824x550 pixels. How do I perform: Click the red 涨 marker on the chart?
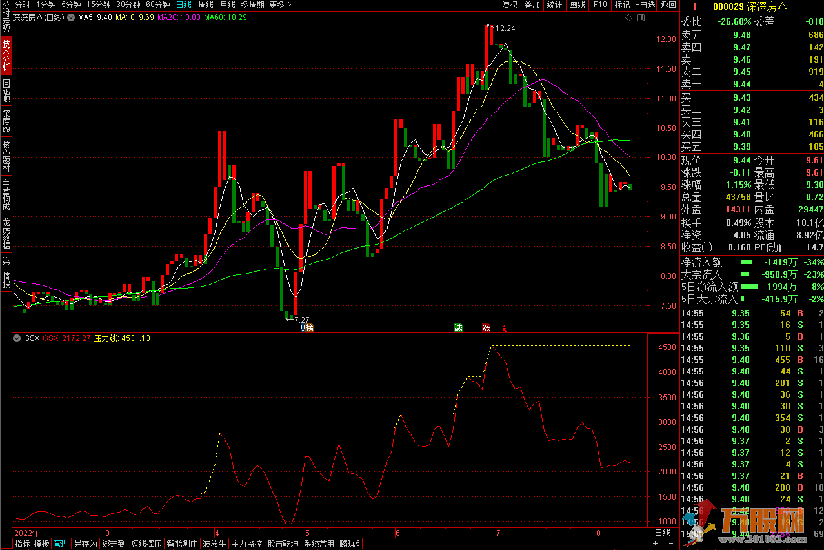point(486,328)
